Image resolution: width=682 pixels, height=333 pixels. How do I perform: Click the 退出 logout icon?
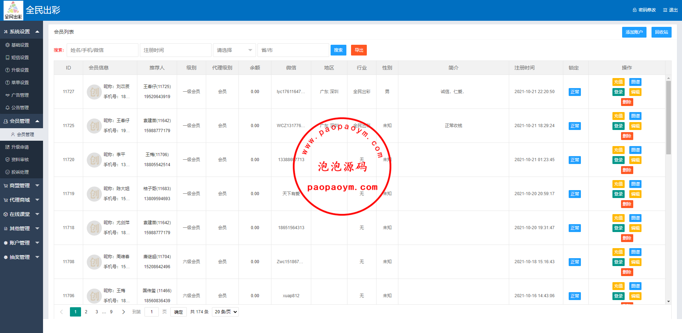click(x=665, y=10)
